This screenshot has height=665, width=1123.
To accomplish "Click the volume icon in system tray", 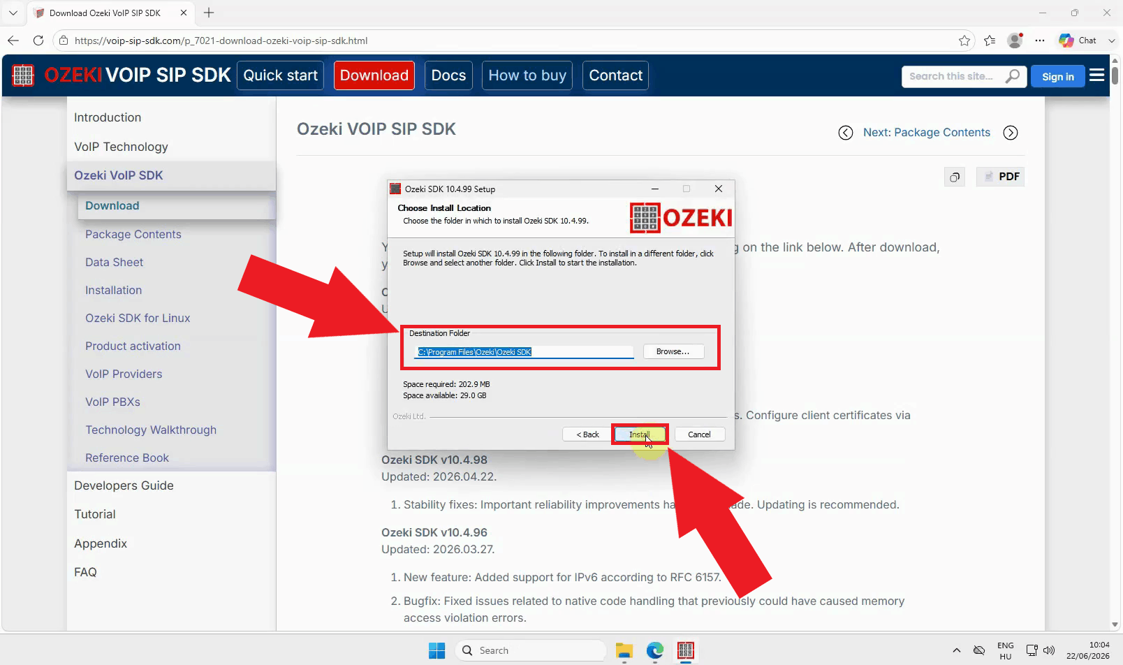I will [1049, 650].
